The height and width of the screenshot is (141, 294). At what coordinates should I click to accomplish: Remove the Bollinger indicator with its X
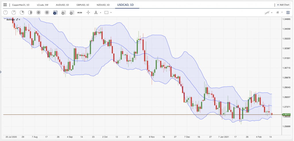pyautogui.click(x=20, y=19)
